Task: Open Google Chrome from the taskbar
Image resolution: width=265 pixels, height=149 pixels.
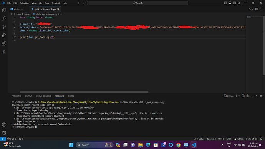Action: click(x=178, y=145)
